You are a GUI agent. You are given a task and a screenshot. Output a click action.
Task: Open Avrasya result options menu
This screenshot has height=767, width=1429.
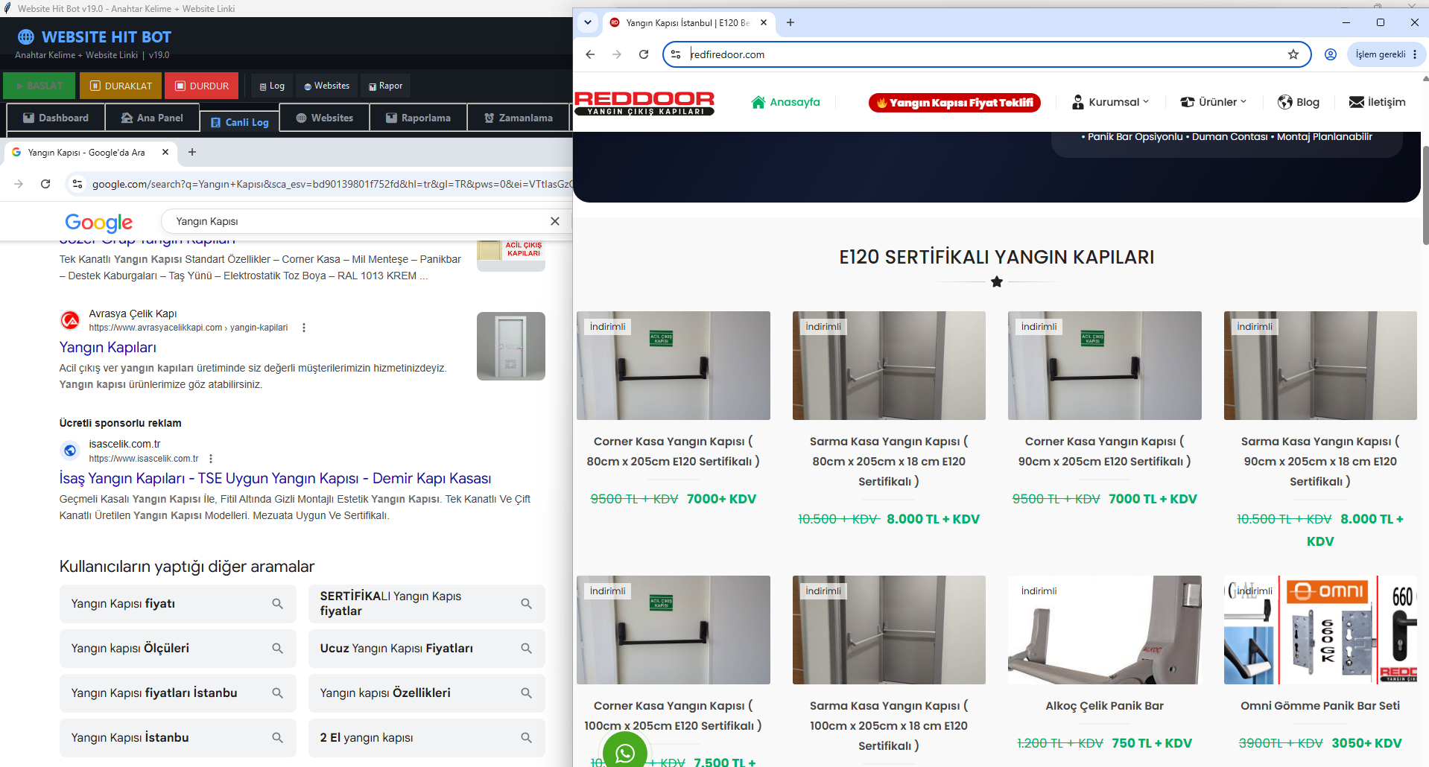tap(304, 328)
